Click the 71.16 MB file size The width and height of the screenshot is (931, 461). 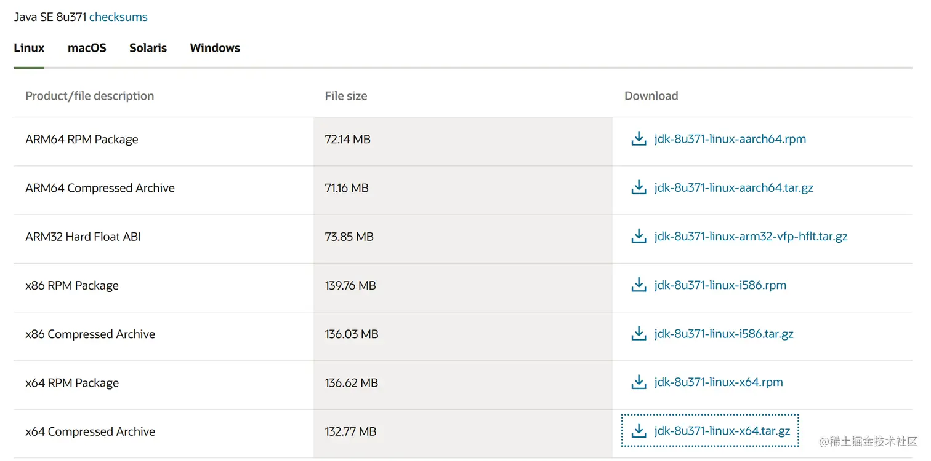[x=347, y=188]
